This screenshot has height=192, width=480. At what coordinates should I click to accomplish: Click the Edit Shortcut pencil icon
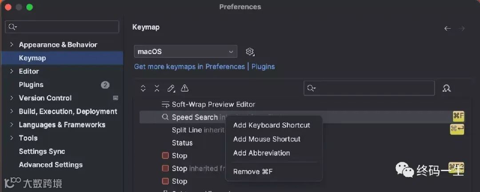tap(171, 88)
